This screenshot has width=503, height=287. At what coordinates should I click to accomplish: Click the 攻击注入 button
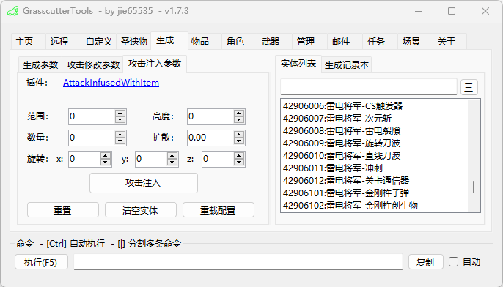(x=144, y=183)
